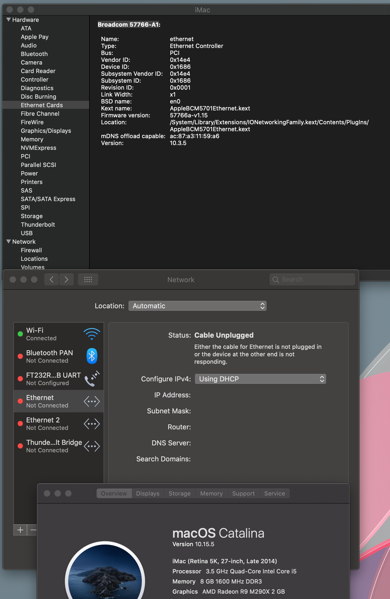Select Ethernet Cards in the sidebar

pos(46,105)
